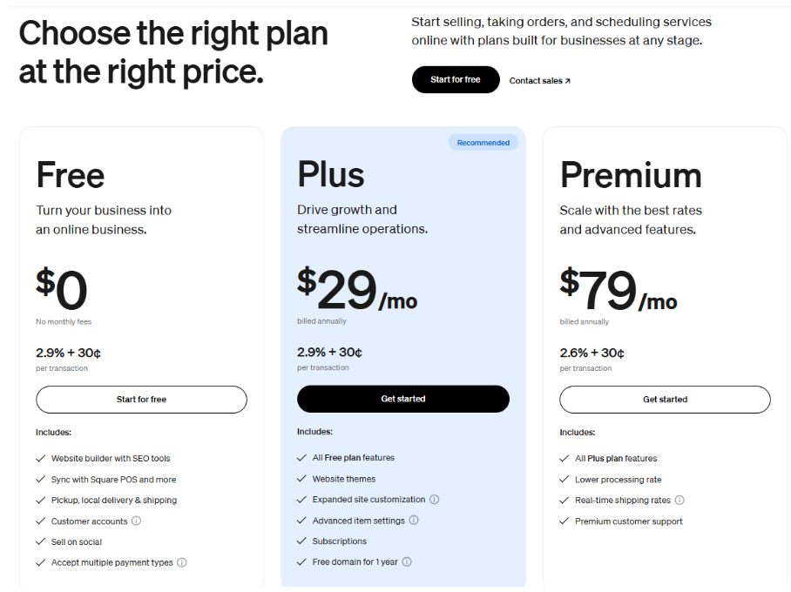791x592 pixels.
Task: Click Get started on the Premium plan
Action: coord(665,400)
